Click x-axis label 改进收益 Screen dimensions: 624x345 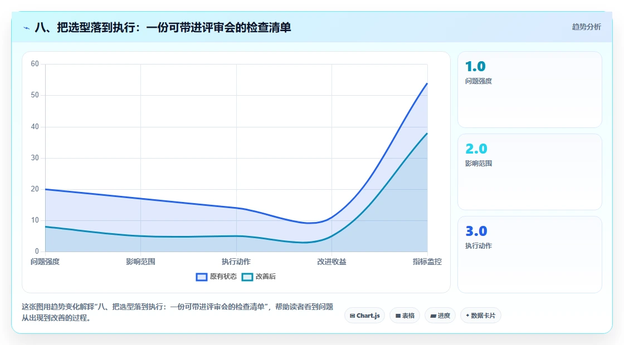[x=331, y=262]
